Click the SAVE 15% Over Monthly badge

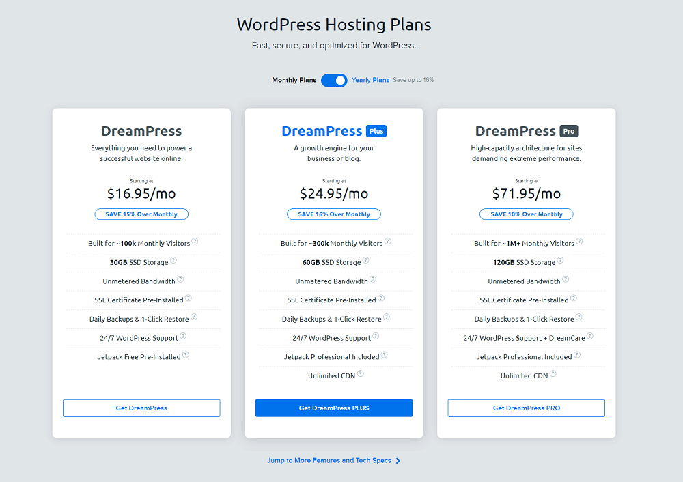pyautogui.click(x=141, y=214)
